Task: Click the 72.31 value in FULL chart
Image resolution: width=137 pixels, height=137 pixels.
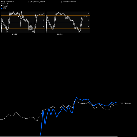Action: point(85,16)
